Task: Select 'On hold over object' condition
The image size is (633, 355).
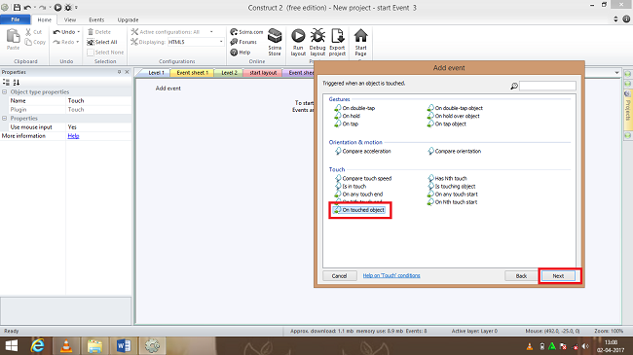Action: [454, 116]
